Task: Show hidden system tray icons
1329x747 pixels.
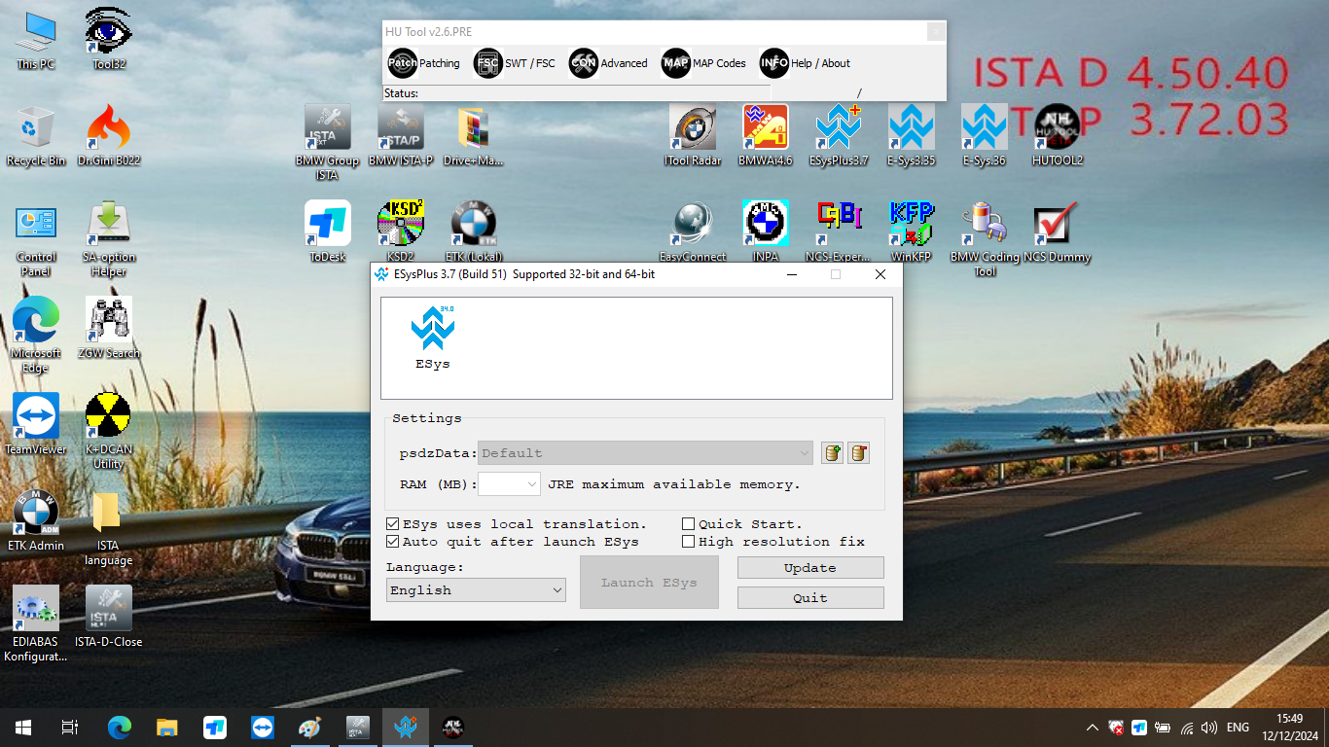Action: point(1093,728)
